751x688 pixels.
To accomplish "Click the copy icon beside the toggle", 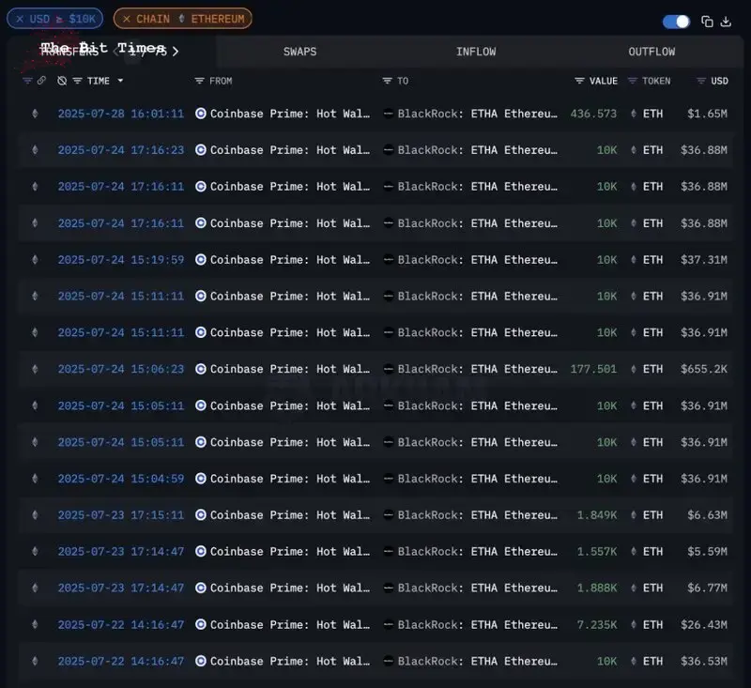I will point(707,22).
